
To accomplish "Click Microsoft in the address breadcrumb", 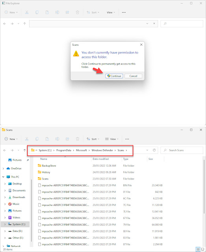I will click(82, 150).
